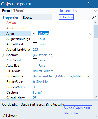The image size is (98, 119).
Task: Click the scroll down arrow of property list
Action: tap(96, 97)
